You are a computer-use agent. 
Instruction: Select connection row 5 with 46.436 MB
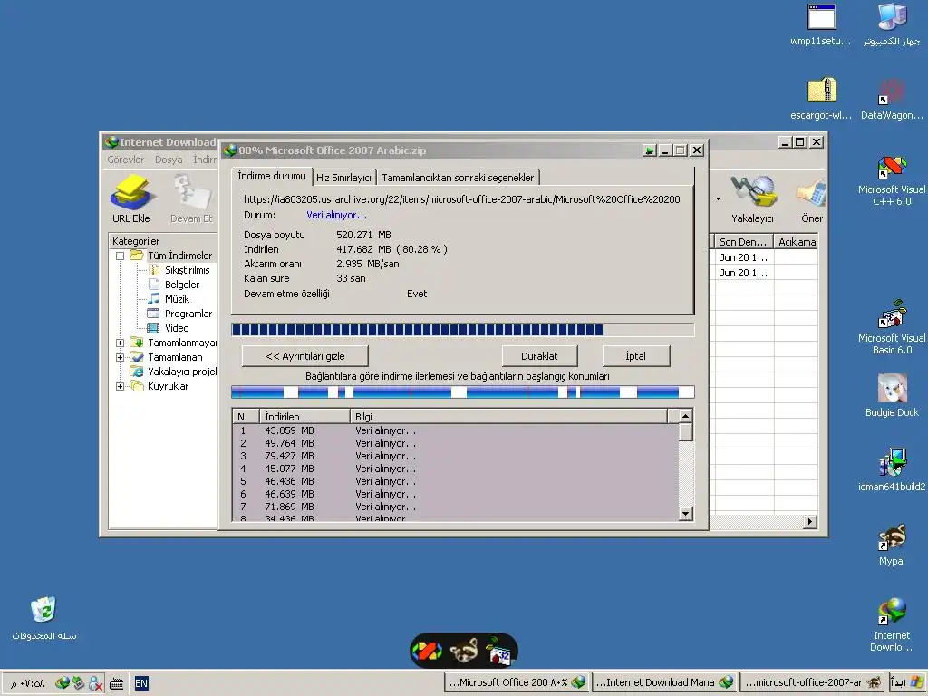[x=456, y=482]
